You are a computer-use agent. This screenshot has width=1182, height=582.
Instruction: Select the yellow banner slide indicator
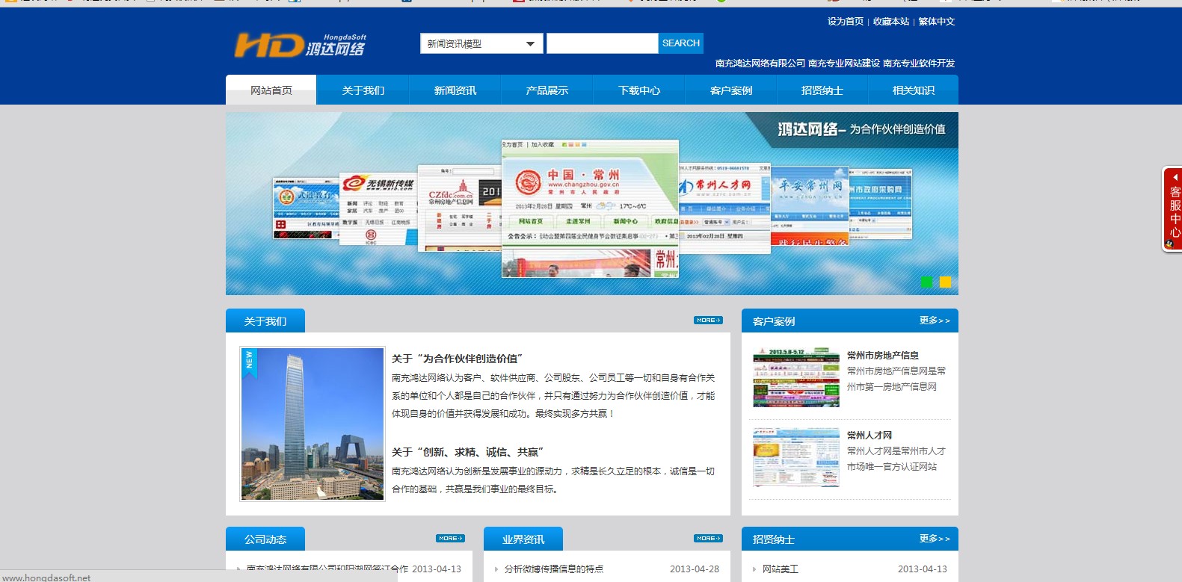click(x=945, y=282)
